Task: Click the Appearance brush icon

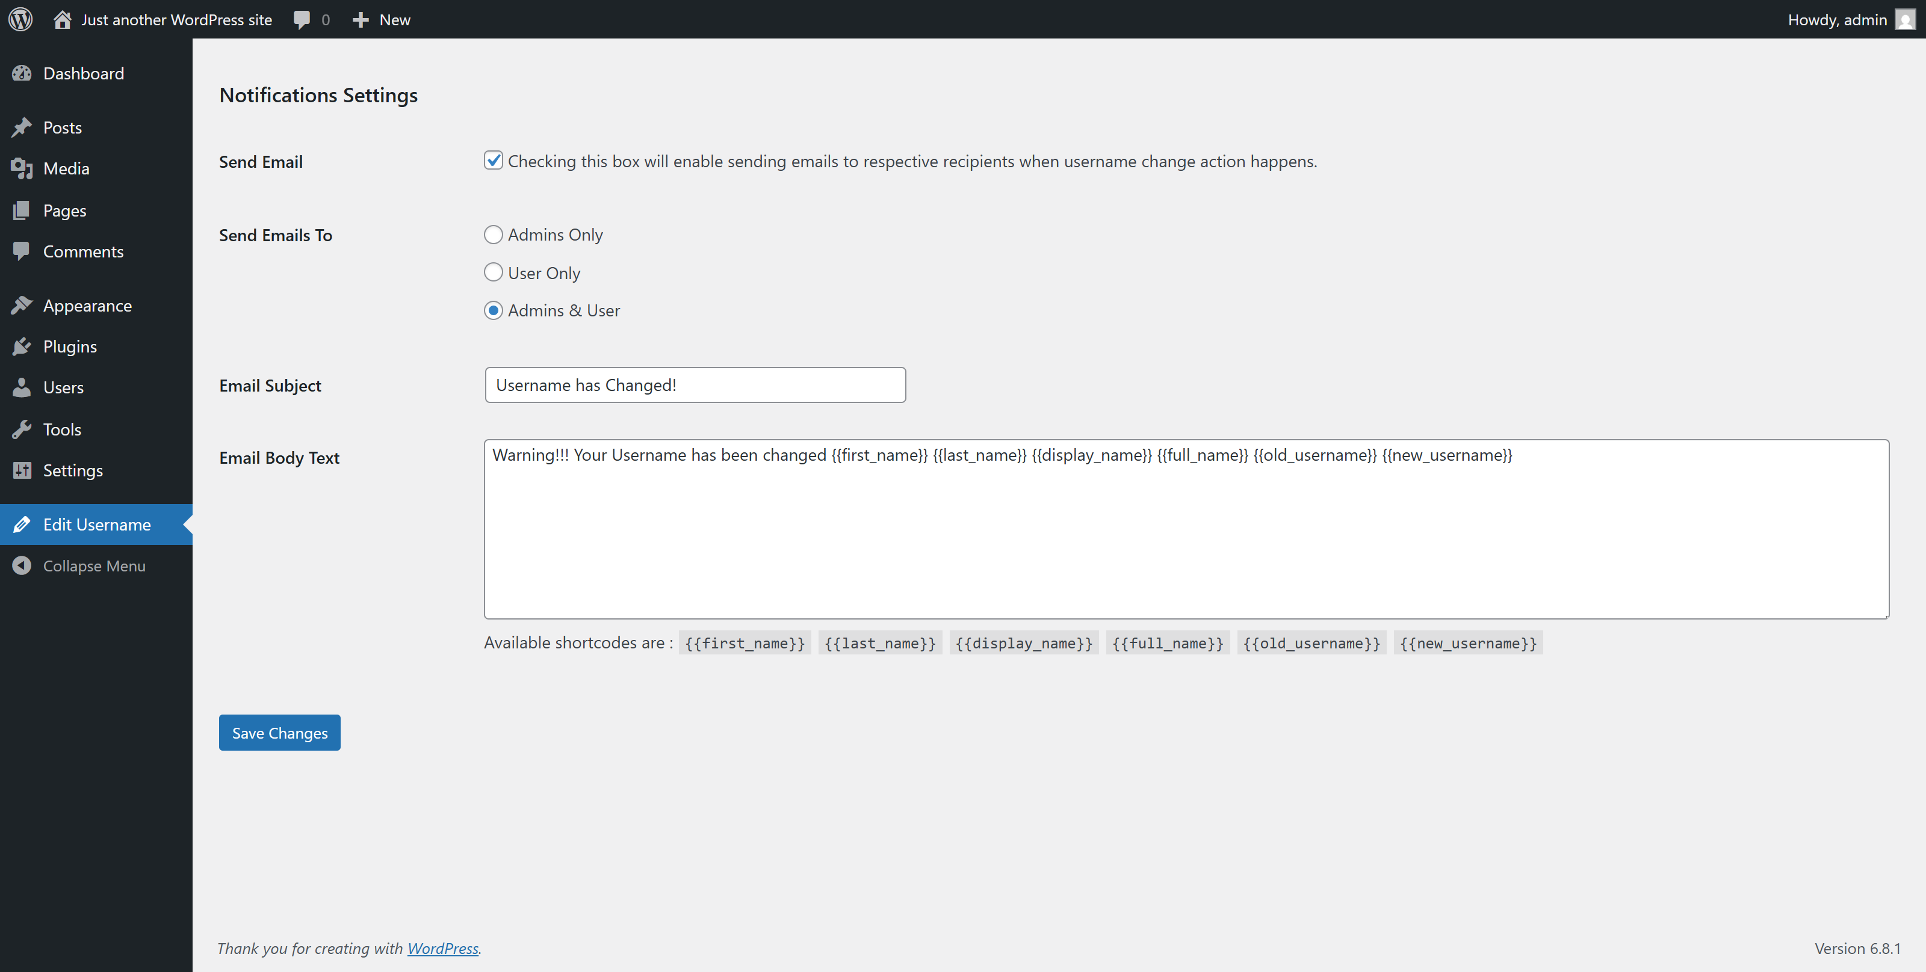Action: [x=22, y=305]
